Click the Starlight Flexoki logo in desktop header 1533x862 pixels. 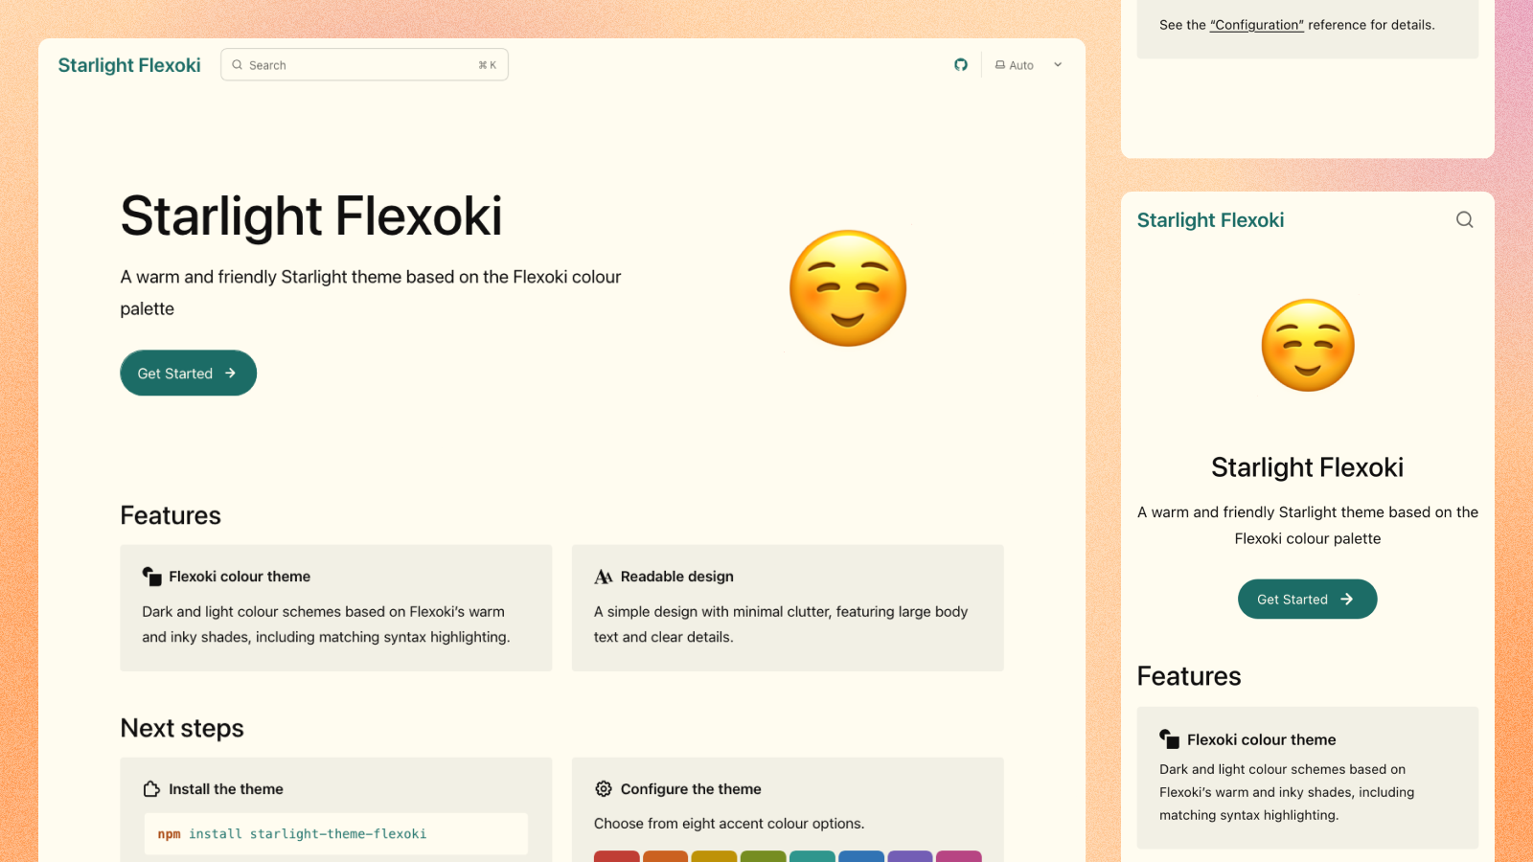129,65
